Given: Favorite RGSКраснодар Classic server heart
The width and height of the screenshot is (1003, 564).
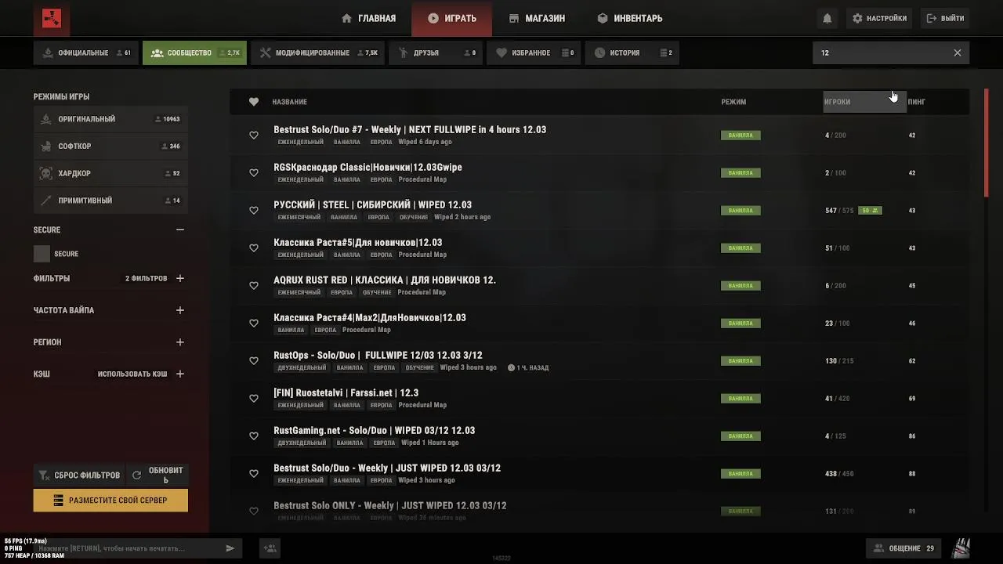Looking at the screenshot, I should tap(254, 173).
